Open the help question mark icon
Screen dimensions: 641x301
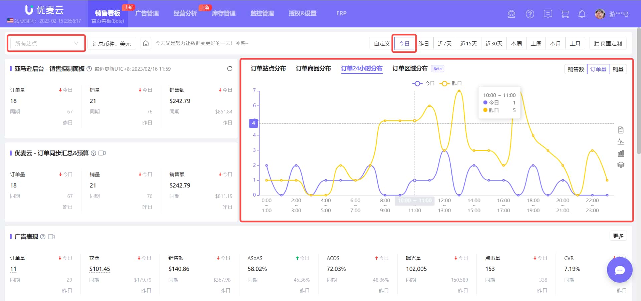530,14
